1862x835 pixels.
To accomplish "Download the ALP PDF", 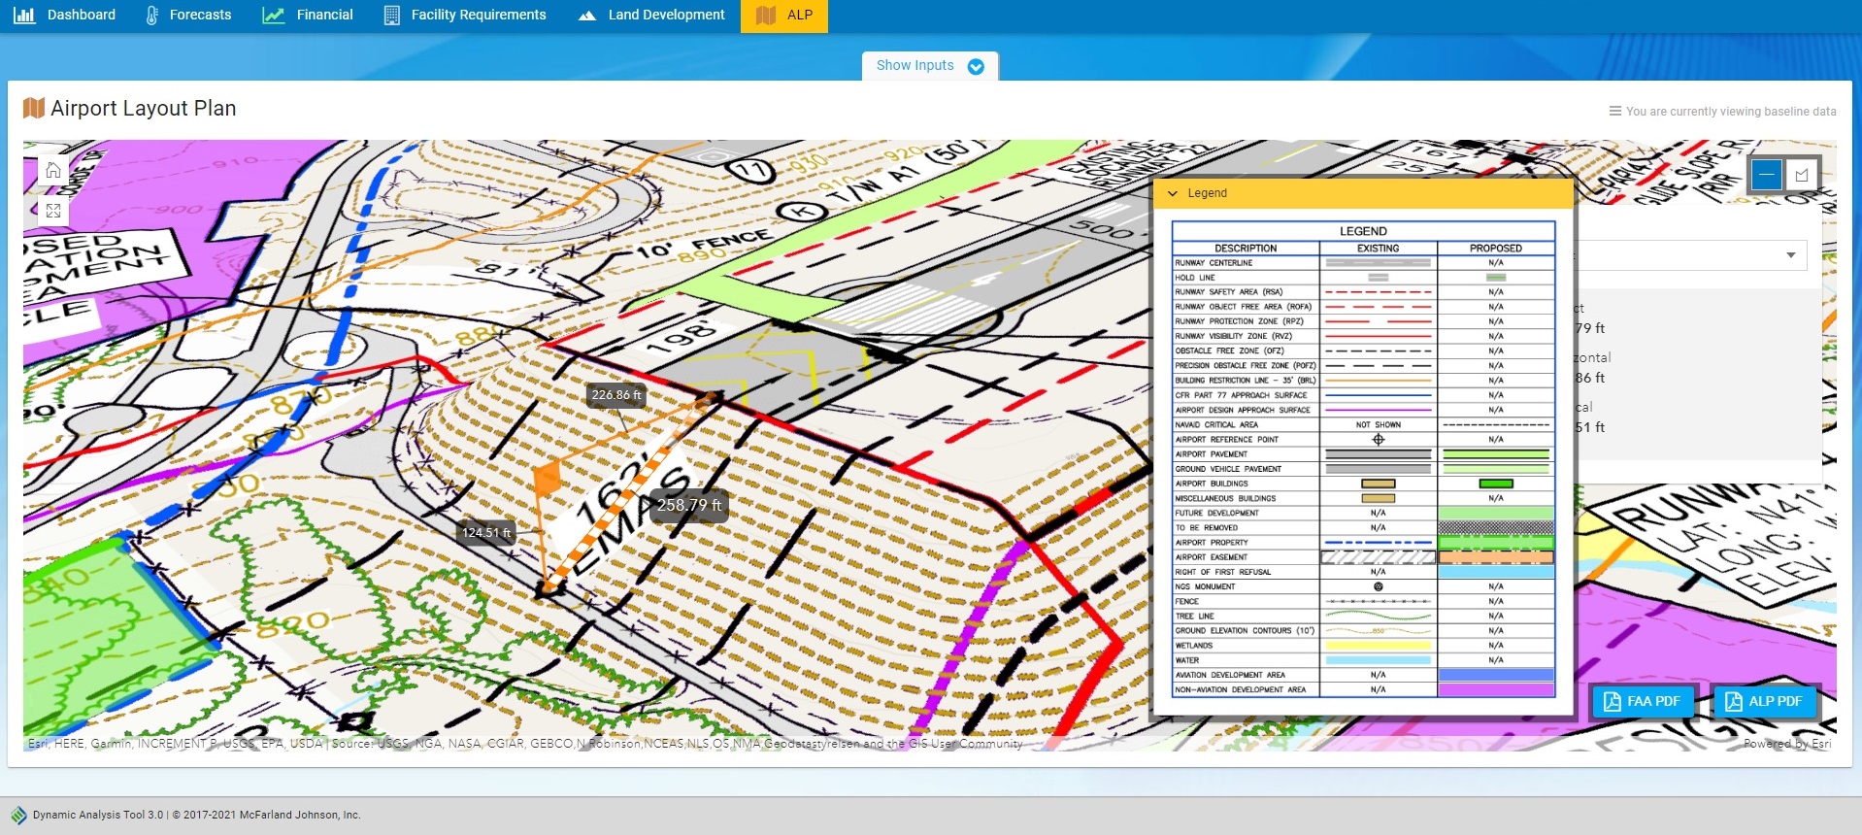I will [x=1763, y=701].
